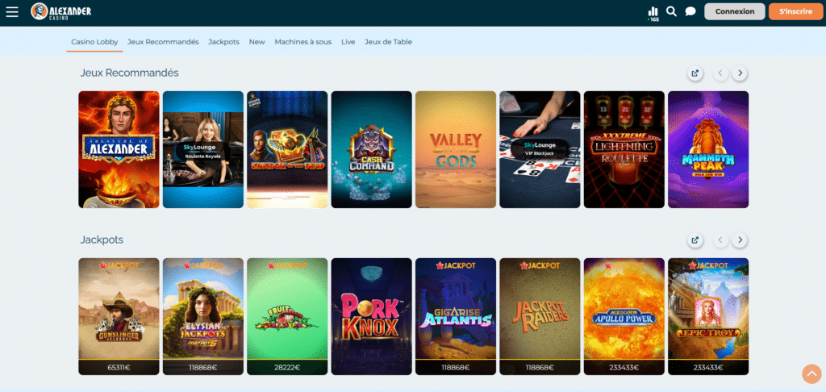This screenshot has height=392, width=826.
Task: Open the hamburger main menu
Action: click(12, 11)
